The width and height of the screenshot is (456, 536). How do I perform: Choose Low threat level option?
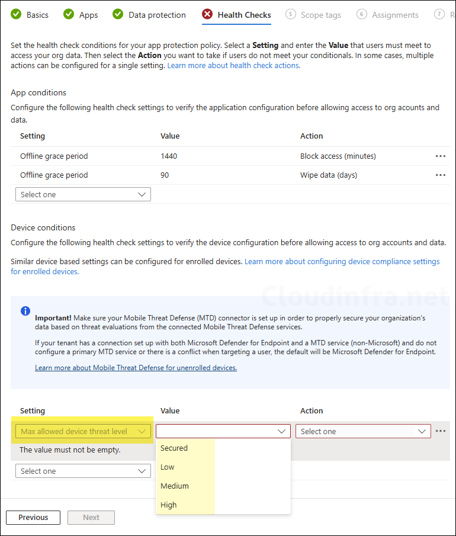[223, 467]
